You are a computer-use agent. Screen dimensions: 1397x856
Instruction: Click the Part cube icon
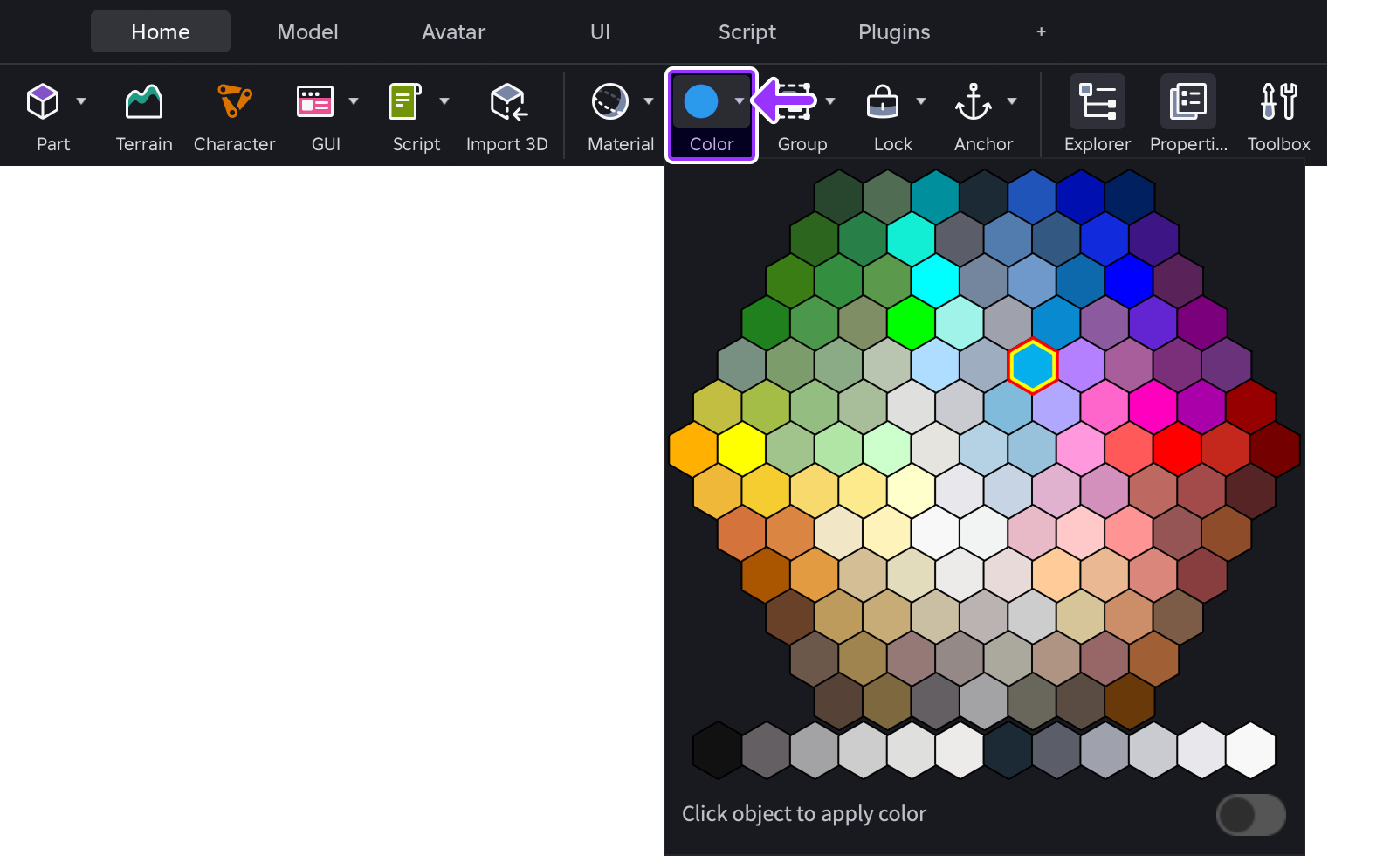43,101
